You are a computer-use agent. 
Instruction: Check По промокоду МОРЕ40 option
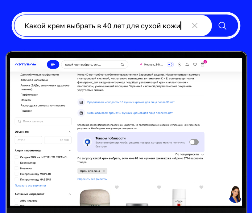(x=16, y=174)
